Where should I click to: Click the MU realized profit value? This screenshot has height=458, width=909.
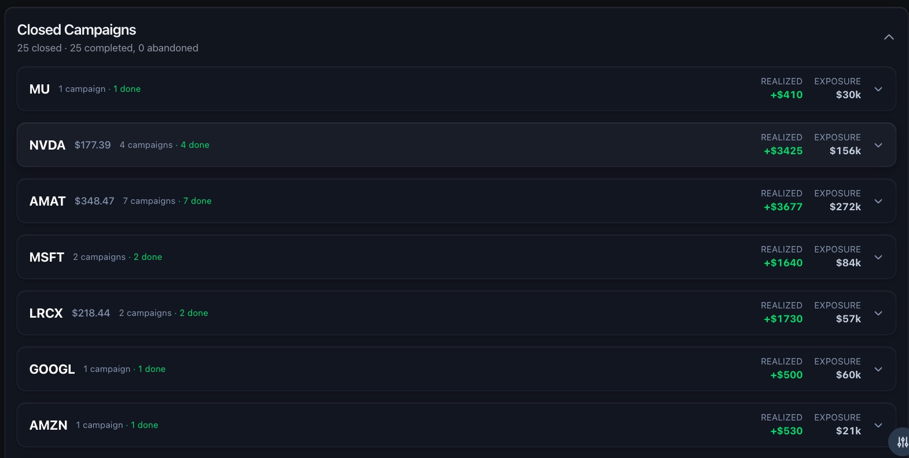pyautogui.click(x=786, y=95)
